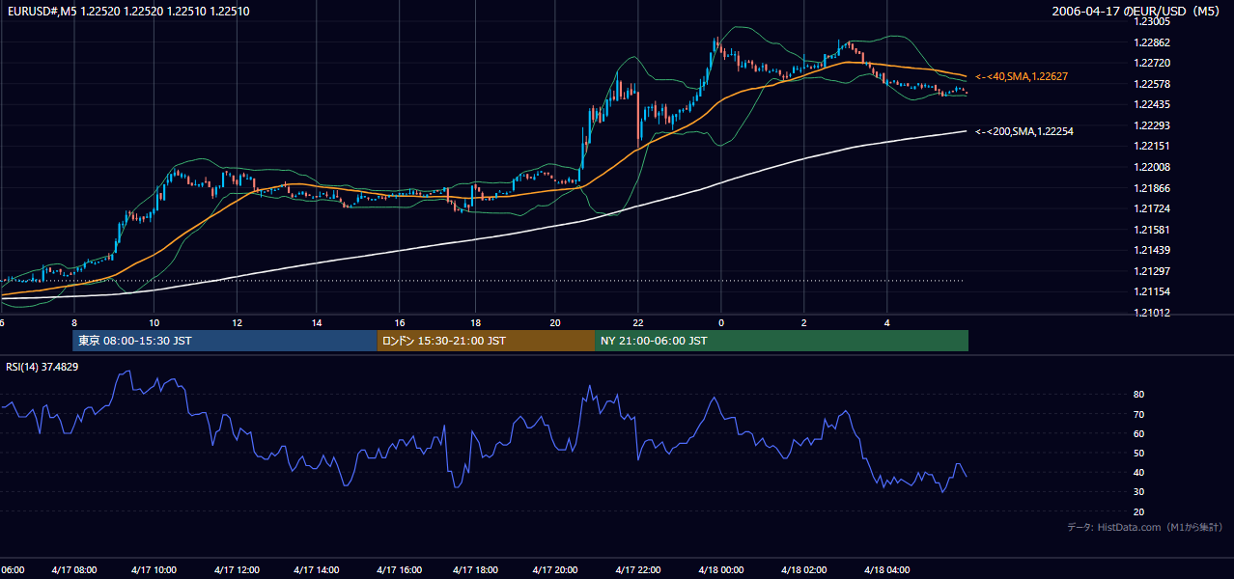
Task: Click the 40 SMA 1.22627 label
Action: tap(1022, 76)
